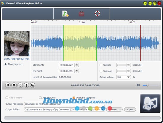Mute audio via the speaker icon

138,85
